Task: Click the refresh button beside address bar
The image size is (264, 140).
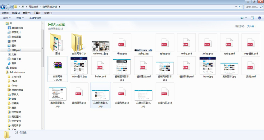Action: pos(240,7)
